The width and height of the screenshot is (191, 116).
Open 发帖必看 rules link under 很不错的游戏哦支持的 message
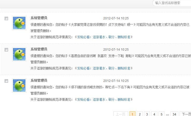click(x=104, y=99)
